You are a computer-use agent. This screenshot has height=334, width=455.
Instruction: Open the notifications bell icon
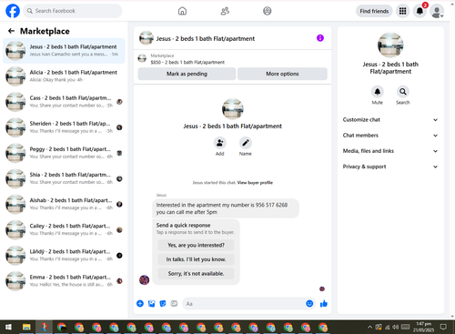pos(420,11)
